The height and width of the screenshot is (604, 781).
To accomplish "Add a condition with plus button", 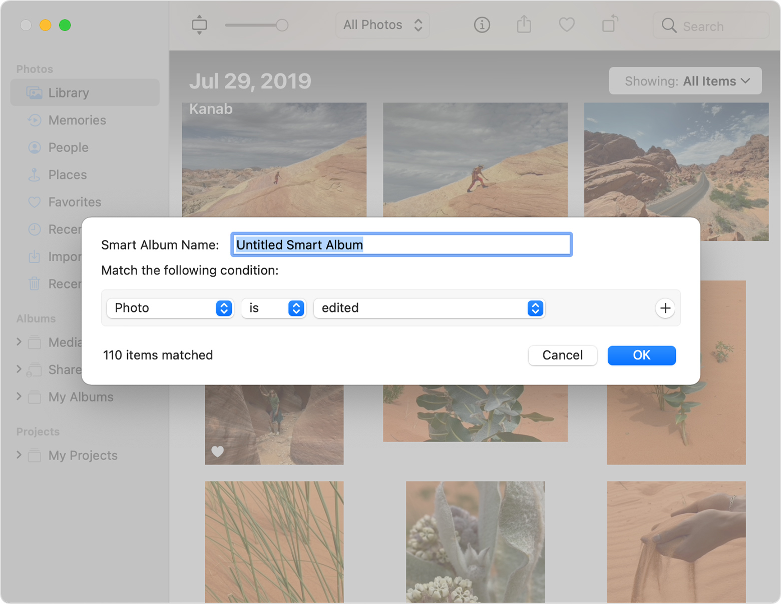I will click(665, 308).
